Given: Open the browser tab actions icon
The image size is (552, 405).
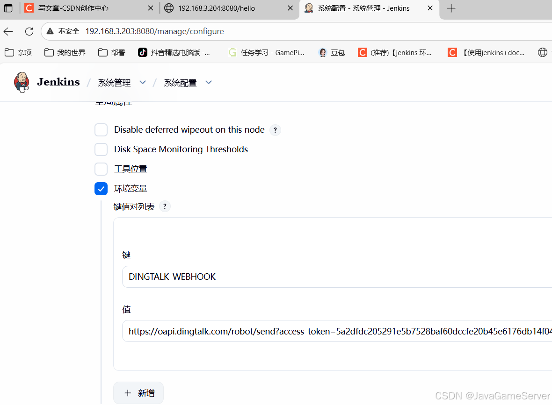Looking at the screenshot, I should click(x=8, y=8).
